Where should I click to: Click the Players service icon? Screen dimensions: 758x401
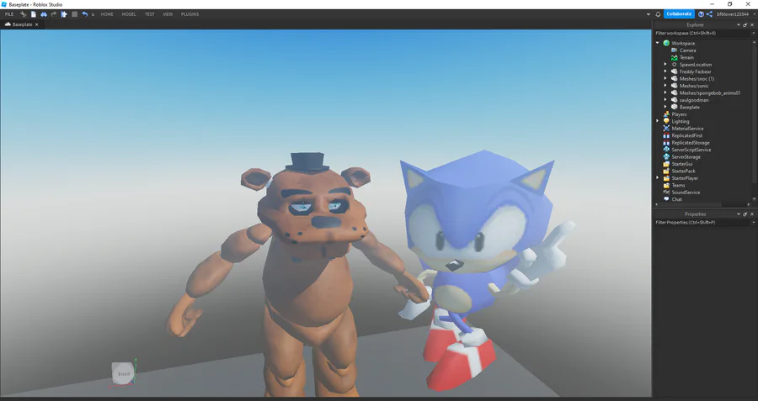pyautogui.click(x=666, y=114)
